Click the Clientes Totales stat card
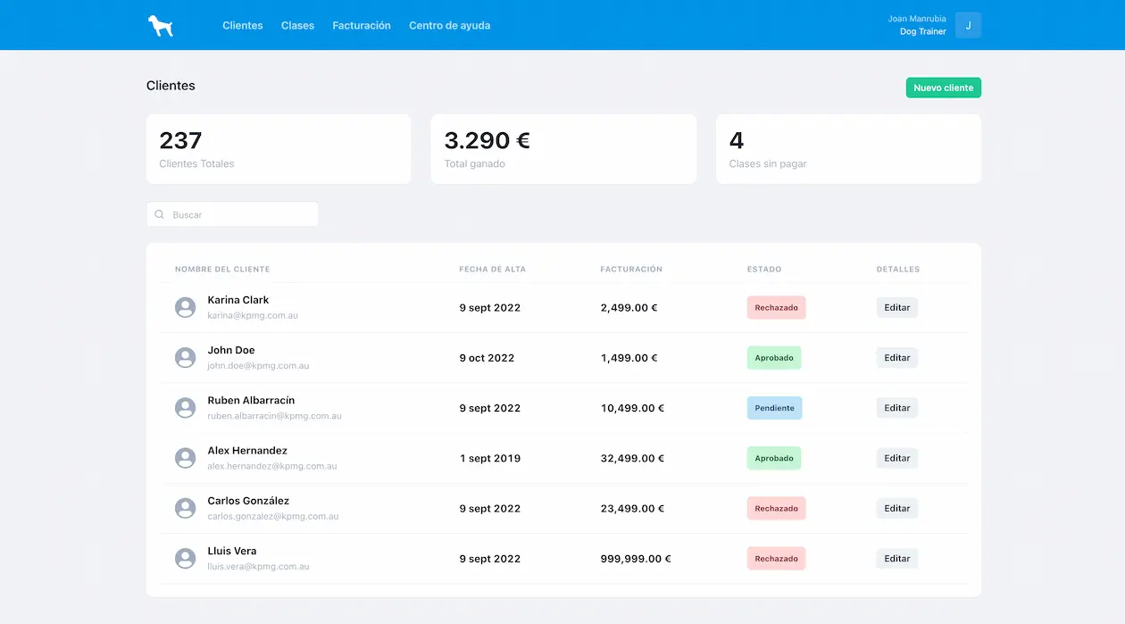1125x624 pixels. pos(278,147)
